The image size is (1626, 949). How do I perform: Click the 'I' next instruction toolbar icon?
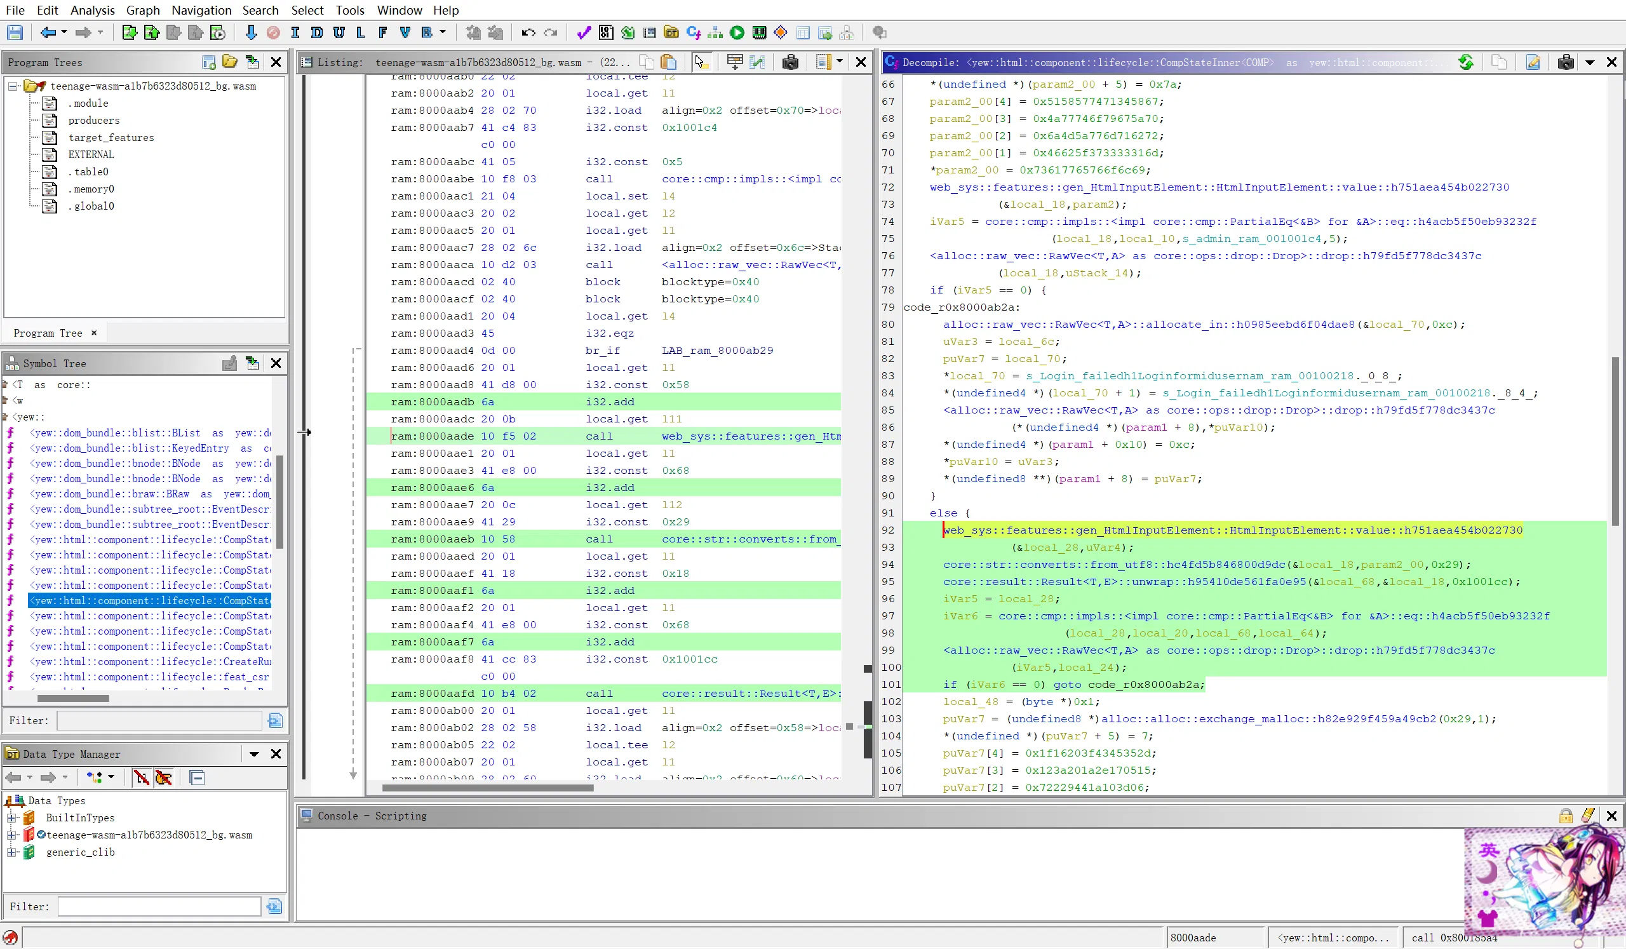(x=295, y=32)
